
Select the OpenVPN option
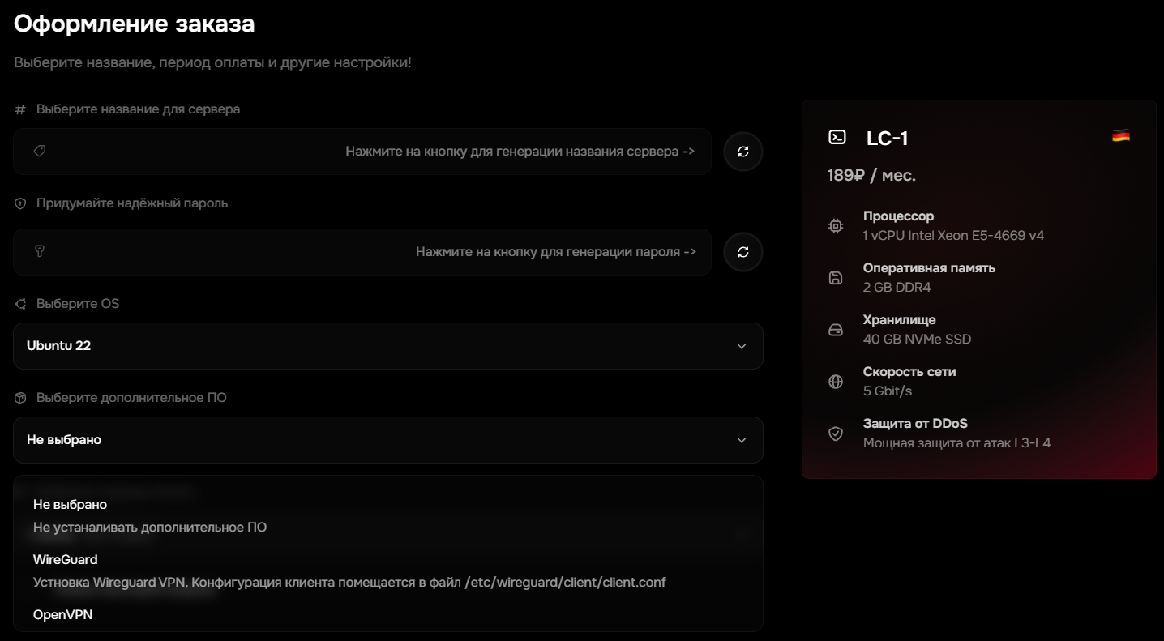pyautogui.click(x=63, y=615)
